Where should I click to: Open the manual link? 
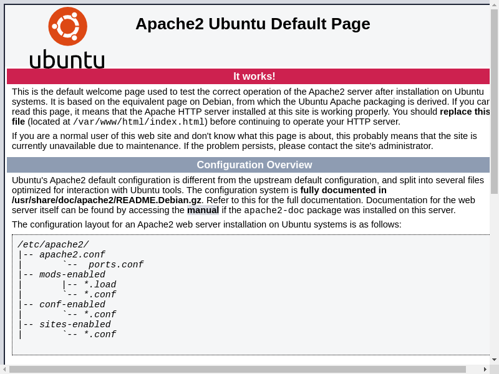click(x=203, y=210)
